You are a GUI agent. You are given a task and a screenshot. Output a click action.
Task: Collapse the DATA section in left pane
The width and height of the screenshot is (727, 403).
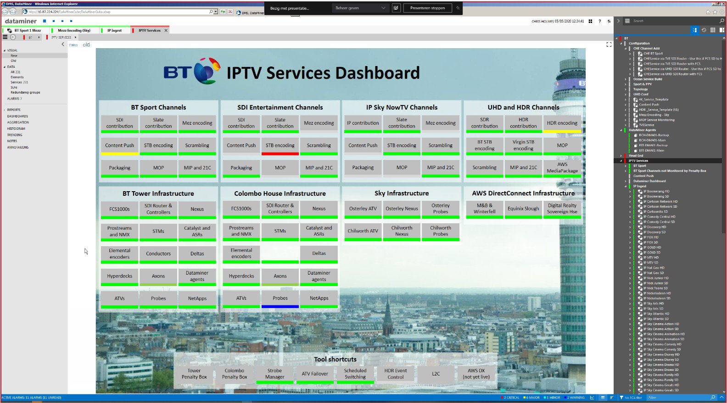(x=5, y=67)
